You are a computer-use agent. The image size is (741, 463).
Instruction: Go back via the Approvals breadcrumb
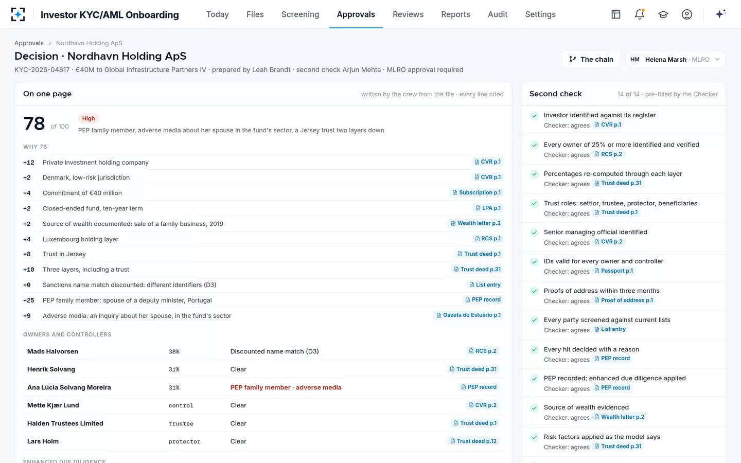click(x=29, y=43)
